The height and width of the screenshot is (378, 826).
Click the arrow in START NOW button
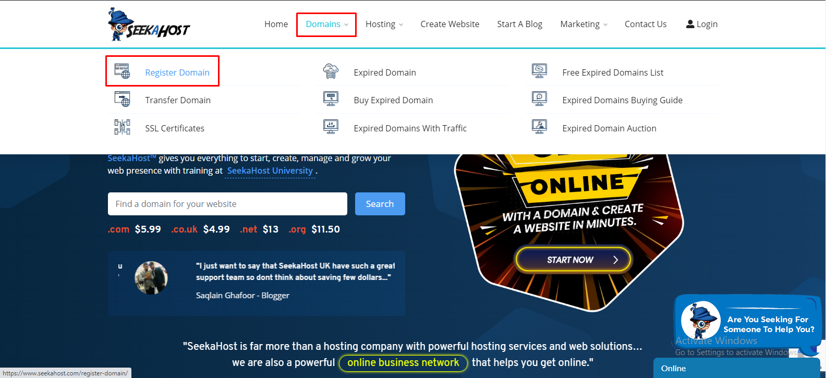pos(615,260)
